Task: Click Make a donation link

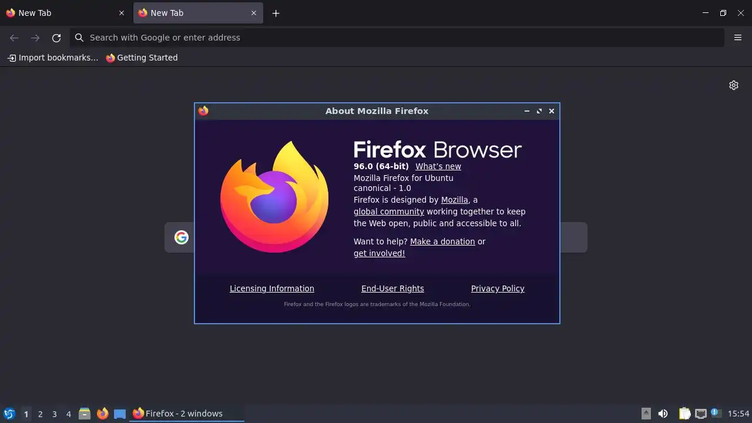Action: click(442, 241)
